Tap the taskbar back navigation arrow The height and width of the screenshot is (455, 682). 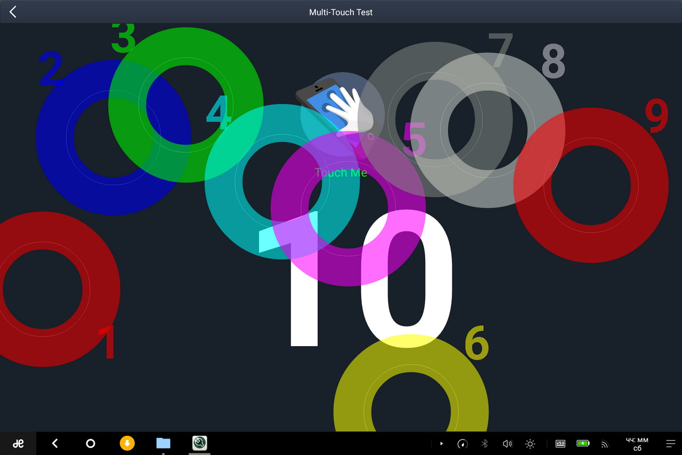click(x=54, y=443)
